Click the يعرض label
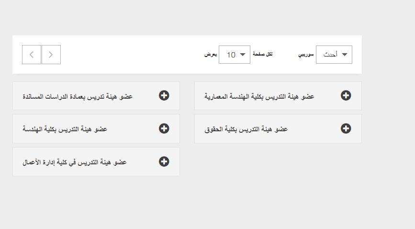 [x=211, y=55]
